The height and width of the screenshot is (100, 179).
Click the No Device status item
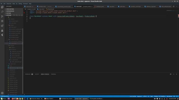tap(169, 96)
